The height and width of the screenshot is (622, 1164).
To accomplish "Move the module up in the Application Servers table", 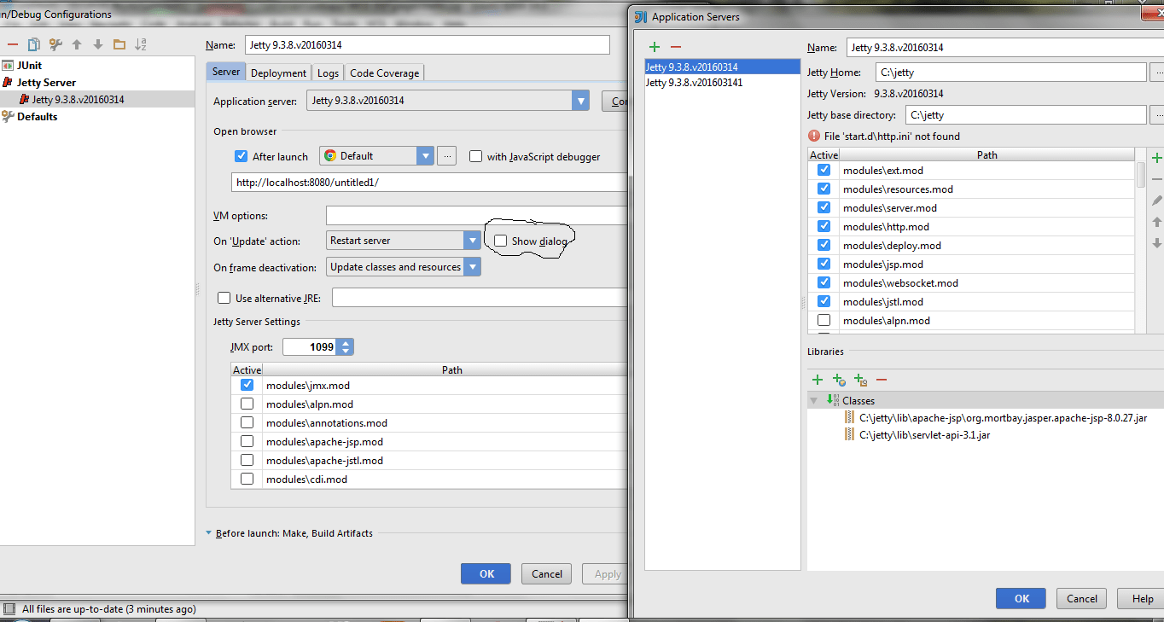I will click(1157, 222).
